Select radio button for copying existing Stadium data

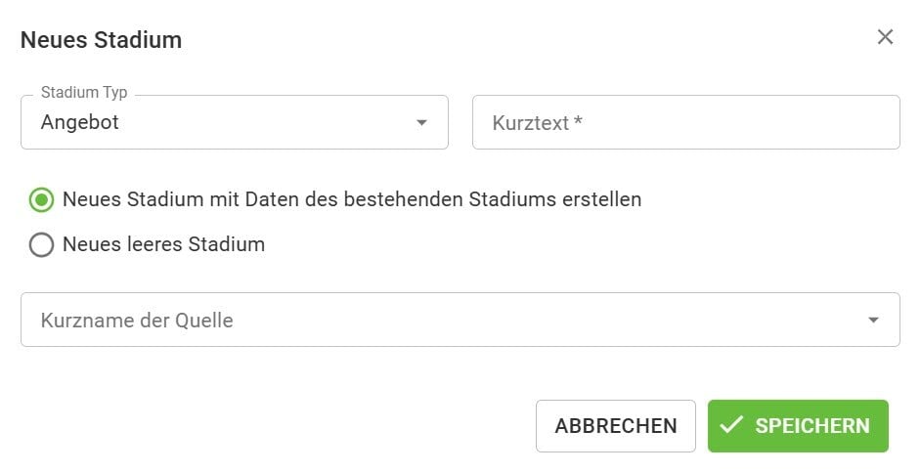[x=41, y=199]
